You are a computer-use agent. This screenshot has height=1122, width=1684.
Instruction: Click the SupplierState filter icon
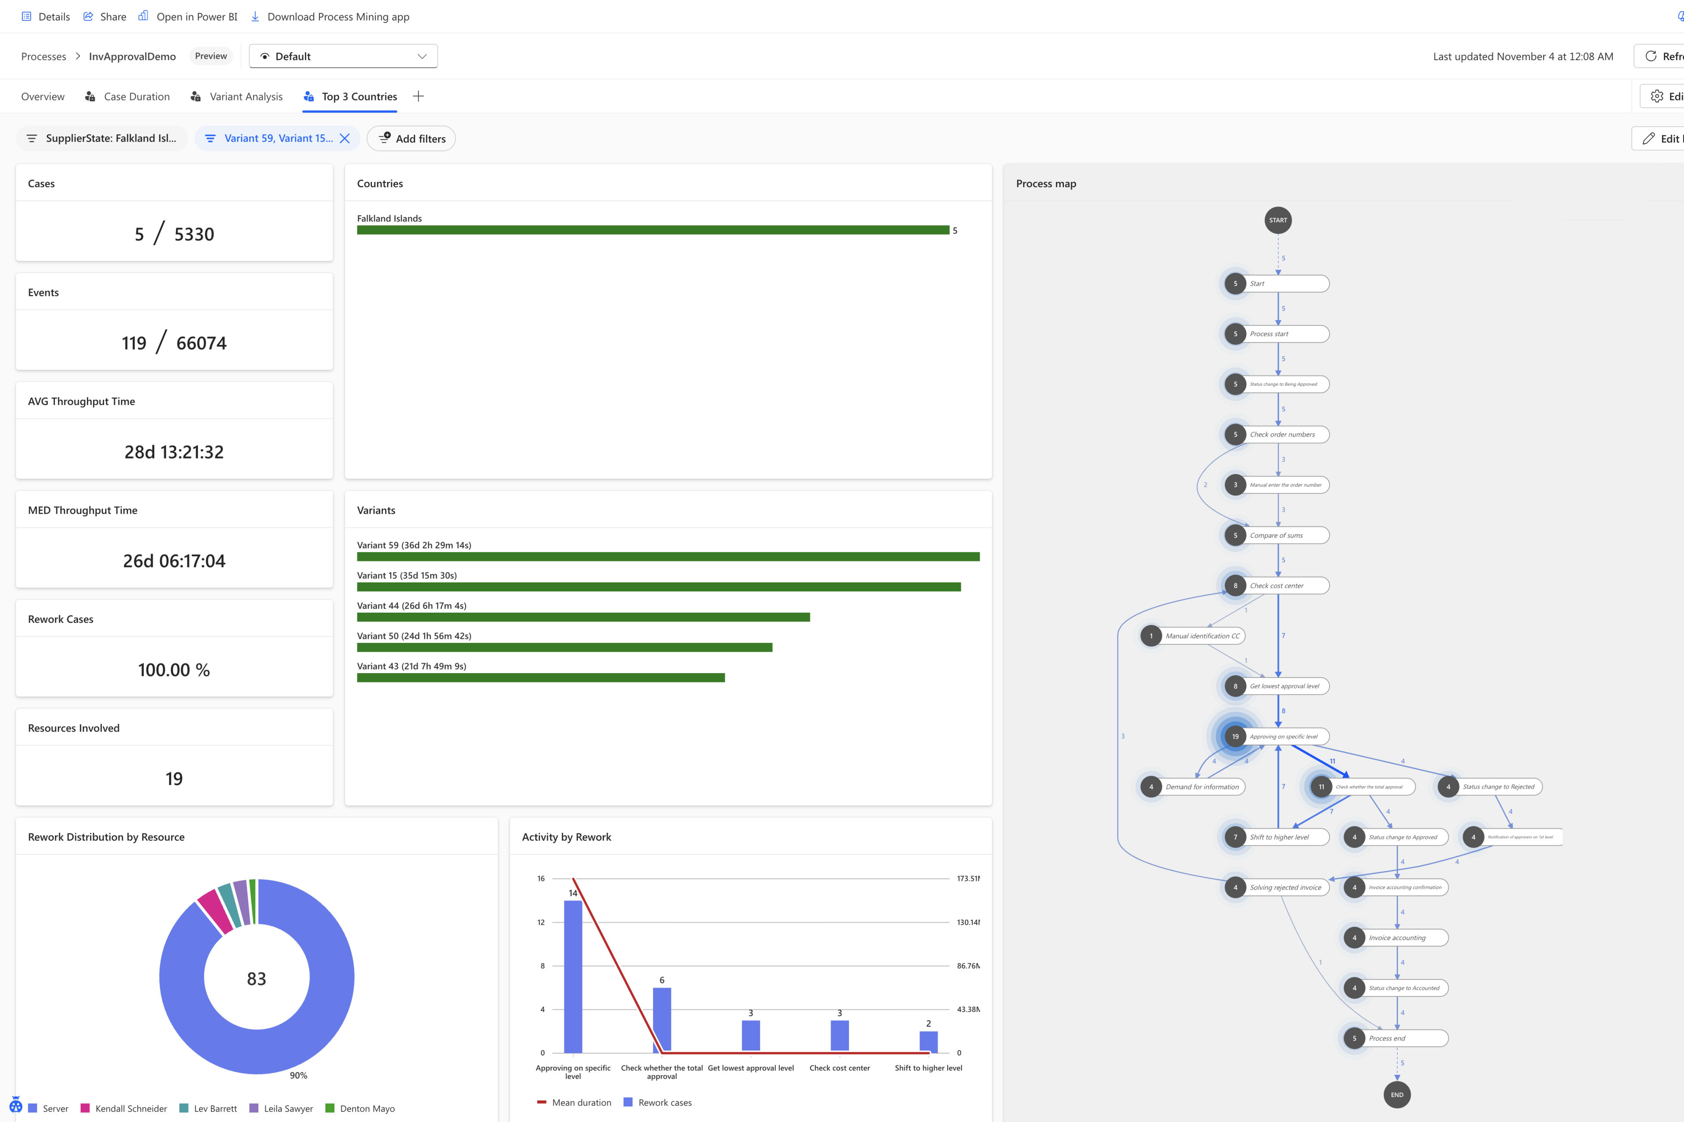coord(32,138)
